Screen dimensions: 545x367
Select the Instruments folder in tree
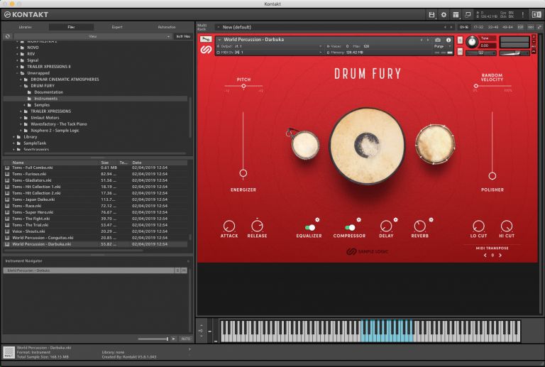coord(96,99)
